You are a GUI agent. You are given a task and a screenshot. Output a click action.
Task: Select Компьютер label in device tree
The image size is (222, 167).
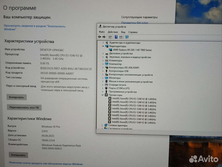coord(115,64)
